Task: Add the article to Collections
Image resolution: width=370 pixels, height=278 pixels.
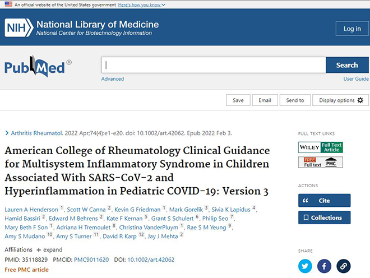Action: (324, 217)
